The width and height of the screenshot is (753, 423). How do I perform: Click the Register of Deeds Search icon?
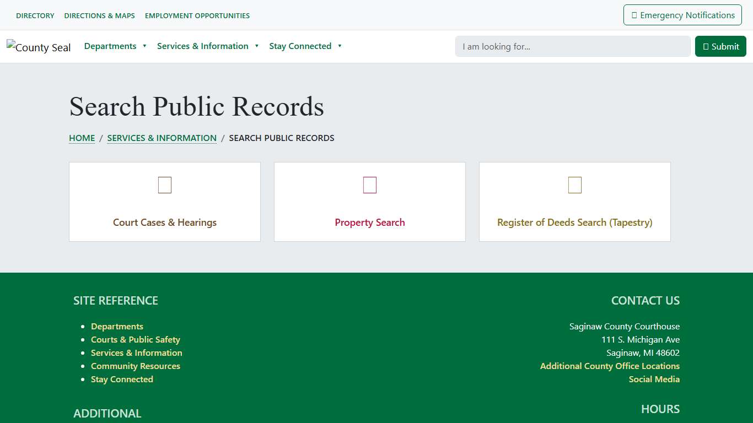(575, 185)
